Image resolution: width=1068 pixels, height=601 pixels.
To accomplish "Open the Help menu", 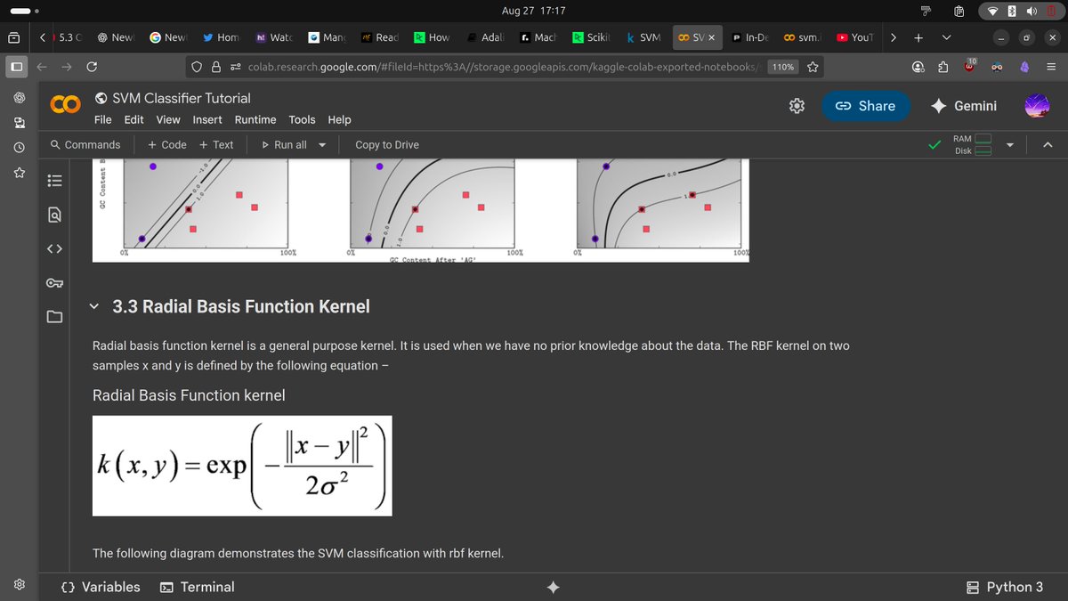I will click(339, 119).
